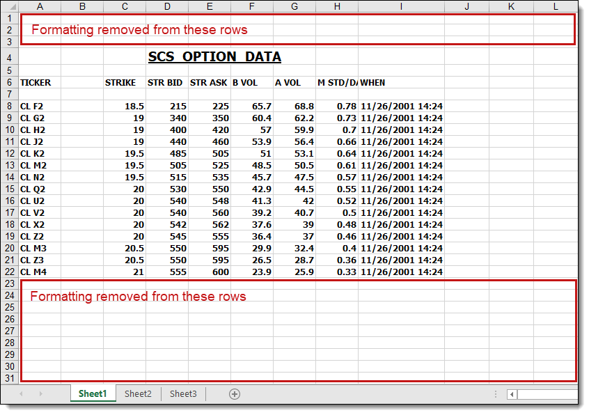Select column D header

pyautogui.click(x=167, y=6)
